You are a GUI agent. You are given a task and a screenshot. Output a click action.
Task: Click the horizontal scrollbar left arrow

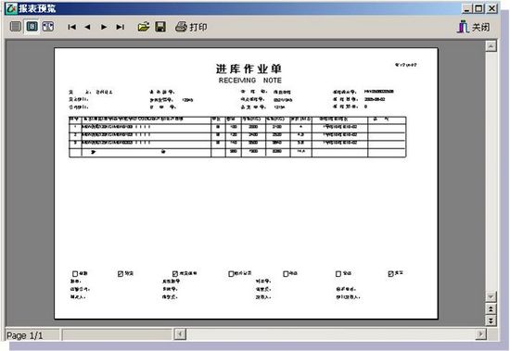tap(180, 334)
